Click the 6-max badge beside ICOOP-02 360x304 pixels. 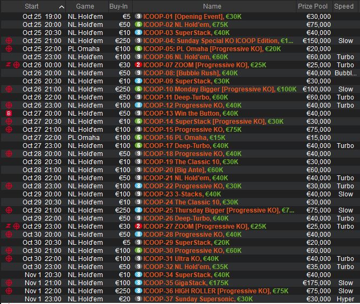(138, 24)
